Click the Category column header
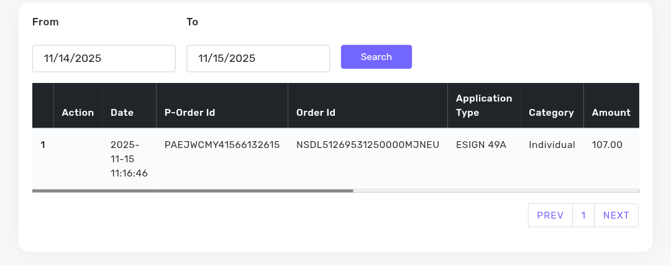This screenshot has width=671, height=265. [x=551, y=113]
